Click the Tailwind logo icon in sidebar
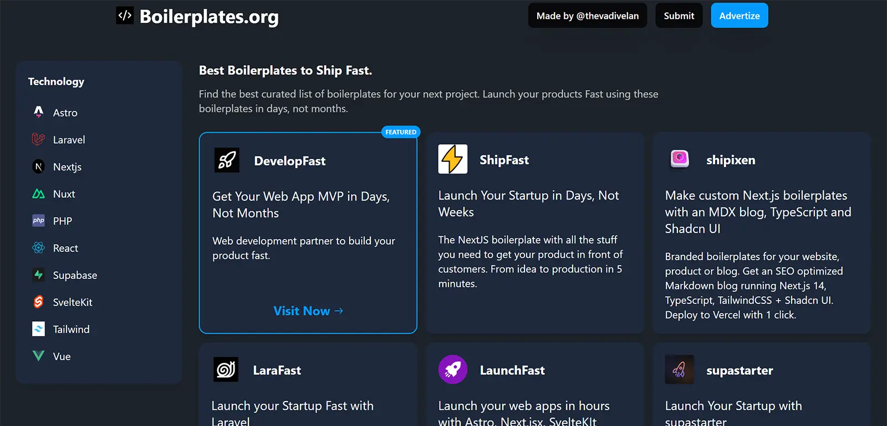 (x=38, y=329)
